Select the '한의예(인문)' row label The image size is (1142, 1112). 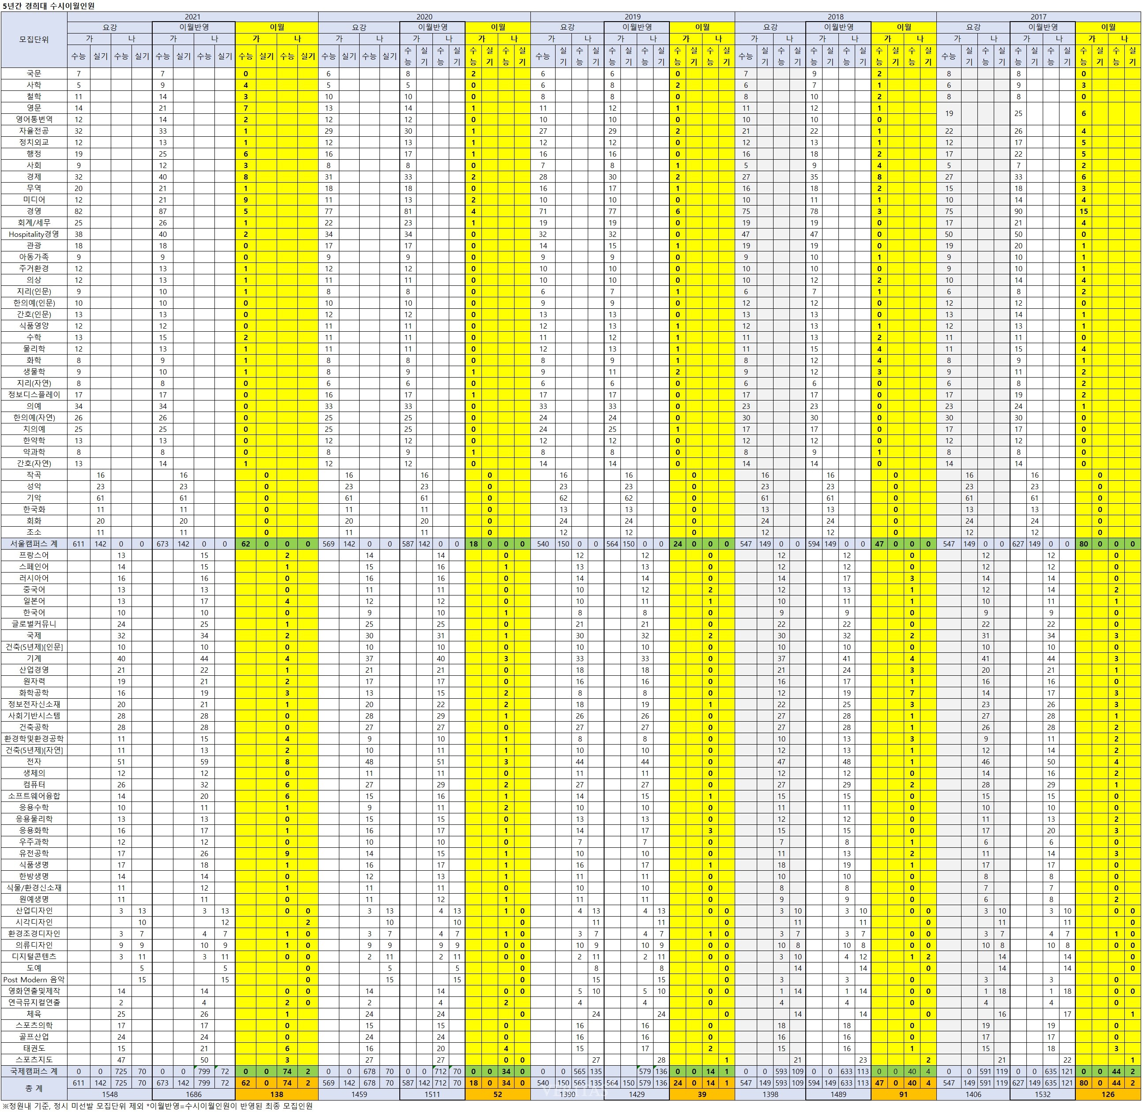point(34,303)
